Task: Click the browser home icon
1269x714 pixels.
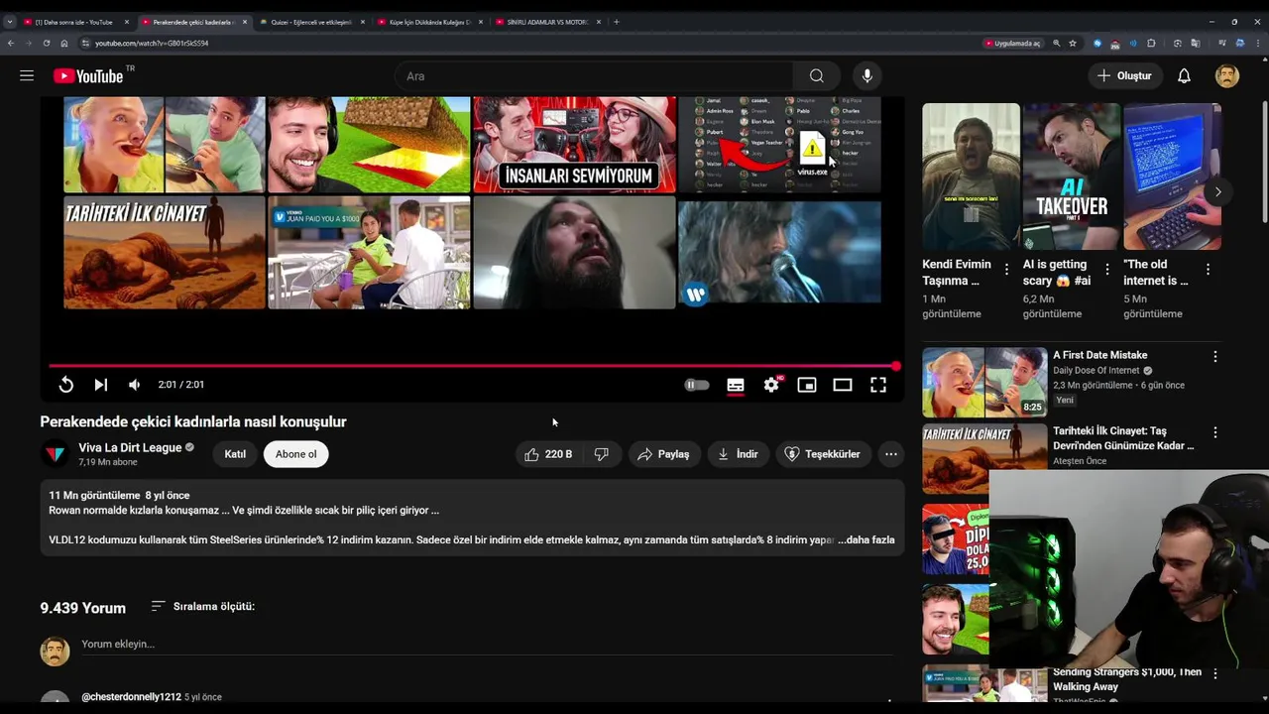Action: pyautogui.click(x=64, y=44)
